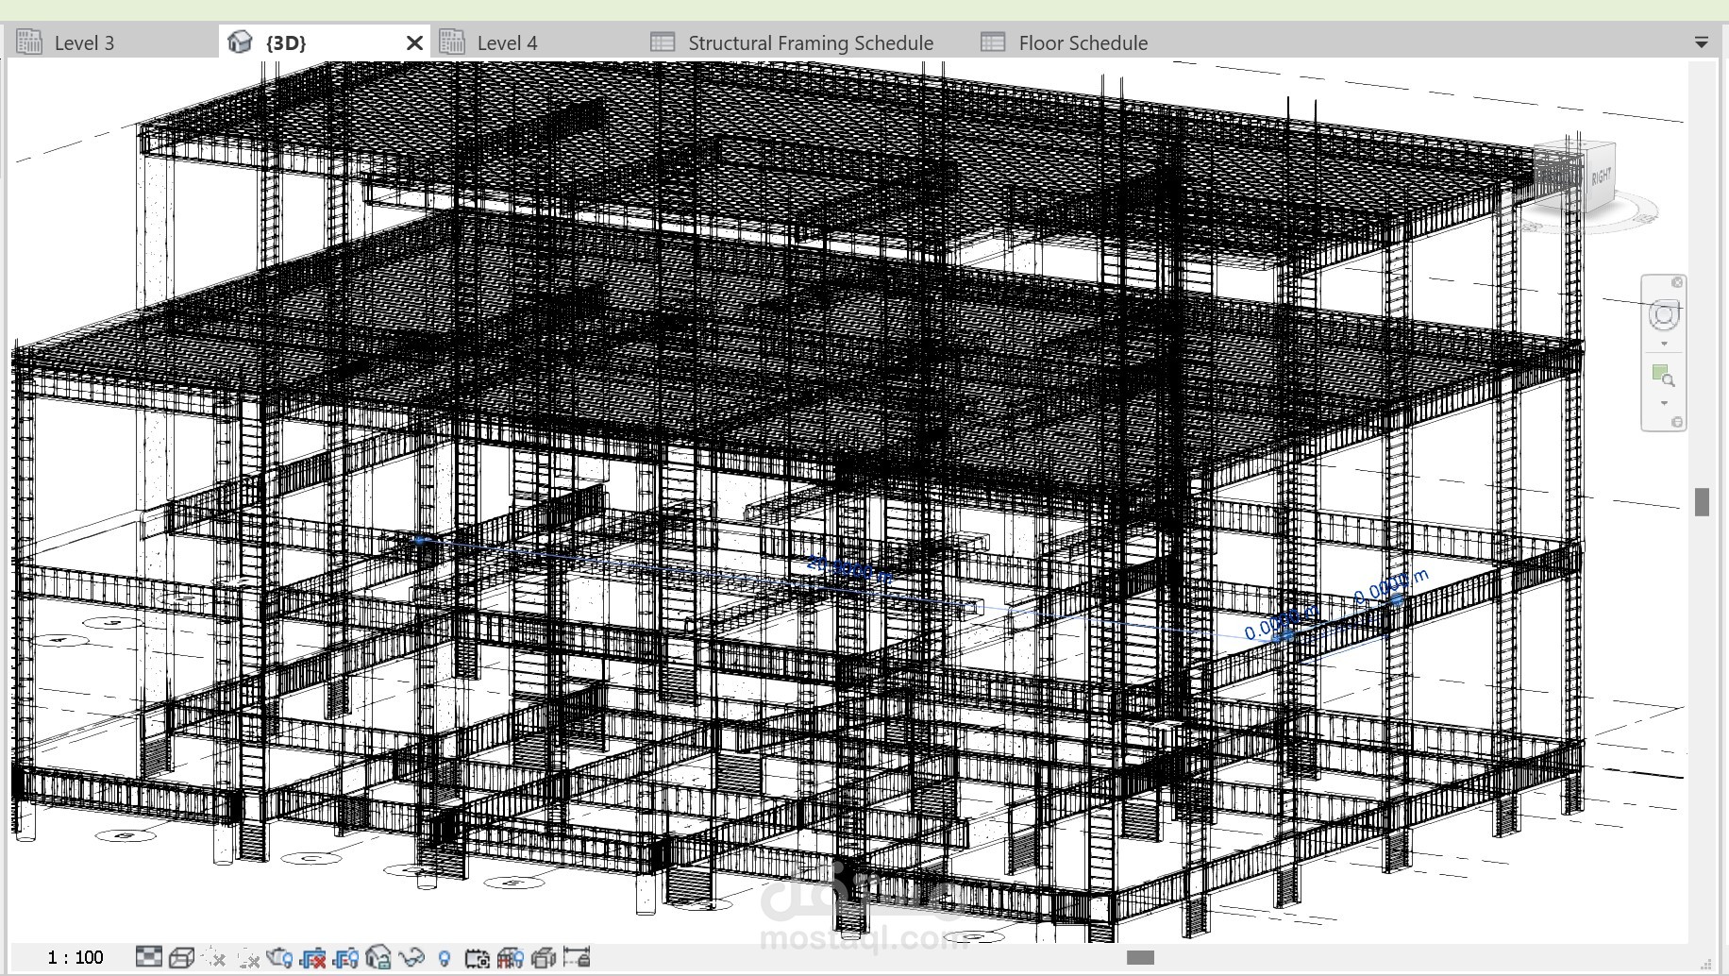Close the navigation bar
Viewport: 1729px width, 976px height.
(x=1677, y=282)
